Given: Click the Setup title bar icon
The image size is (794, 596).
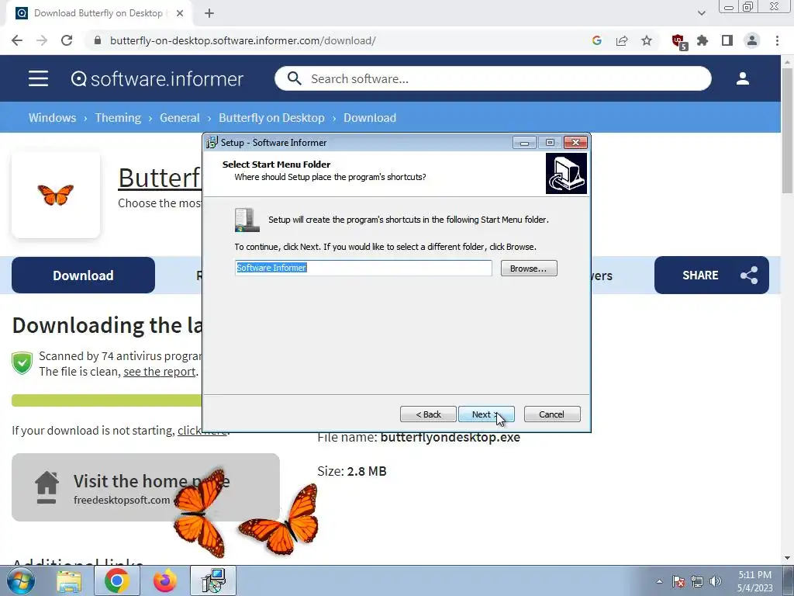Looking at the screenshot, I should [x=212, y=143].
